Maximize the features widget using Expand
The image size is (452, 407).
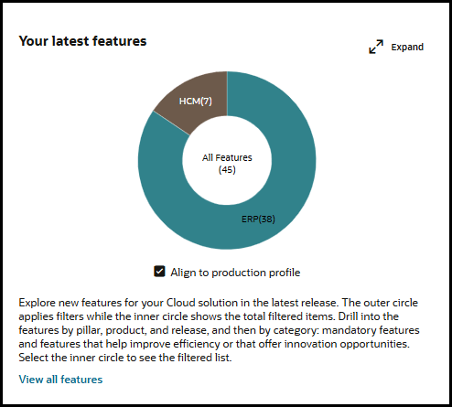click(396, 47)
